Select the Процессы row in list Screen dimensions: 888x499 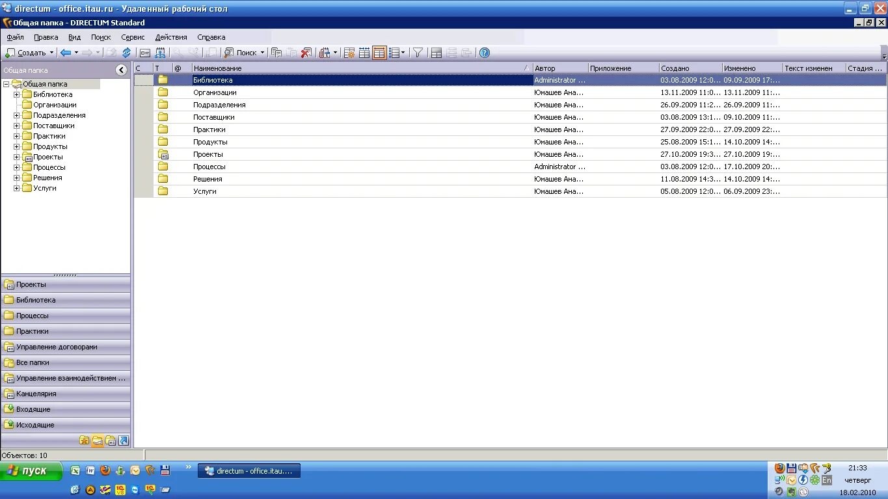coord(510,167)
